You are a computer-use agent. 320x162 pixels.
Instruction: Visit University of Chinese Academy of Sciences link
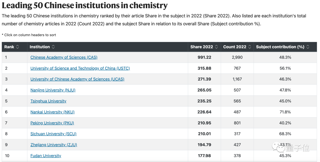coord(77,79)
